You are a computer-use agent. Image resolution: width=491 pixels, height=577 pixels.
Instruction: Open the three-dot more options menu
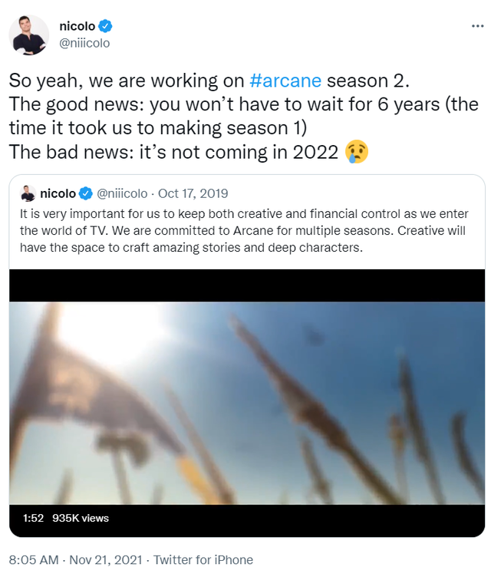point(477,26)
